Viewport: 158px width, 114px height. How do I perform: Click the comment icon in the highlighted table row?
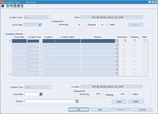117,41
